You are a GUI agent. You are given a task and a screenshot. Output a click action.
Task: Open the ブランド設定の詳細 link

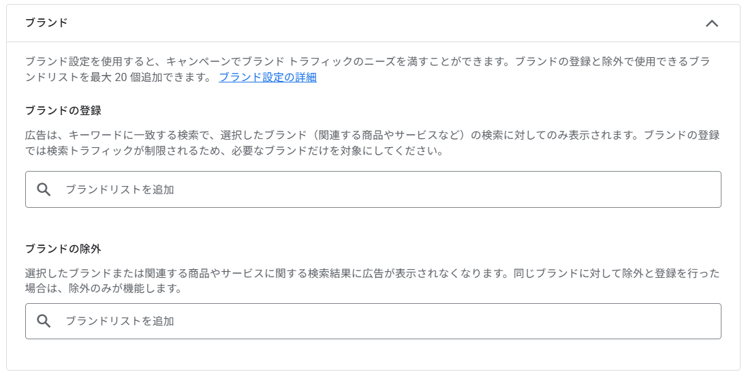pyautogui.click(x=268, y=77)
